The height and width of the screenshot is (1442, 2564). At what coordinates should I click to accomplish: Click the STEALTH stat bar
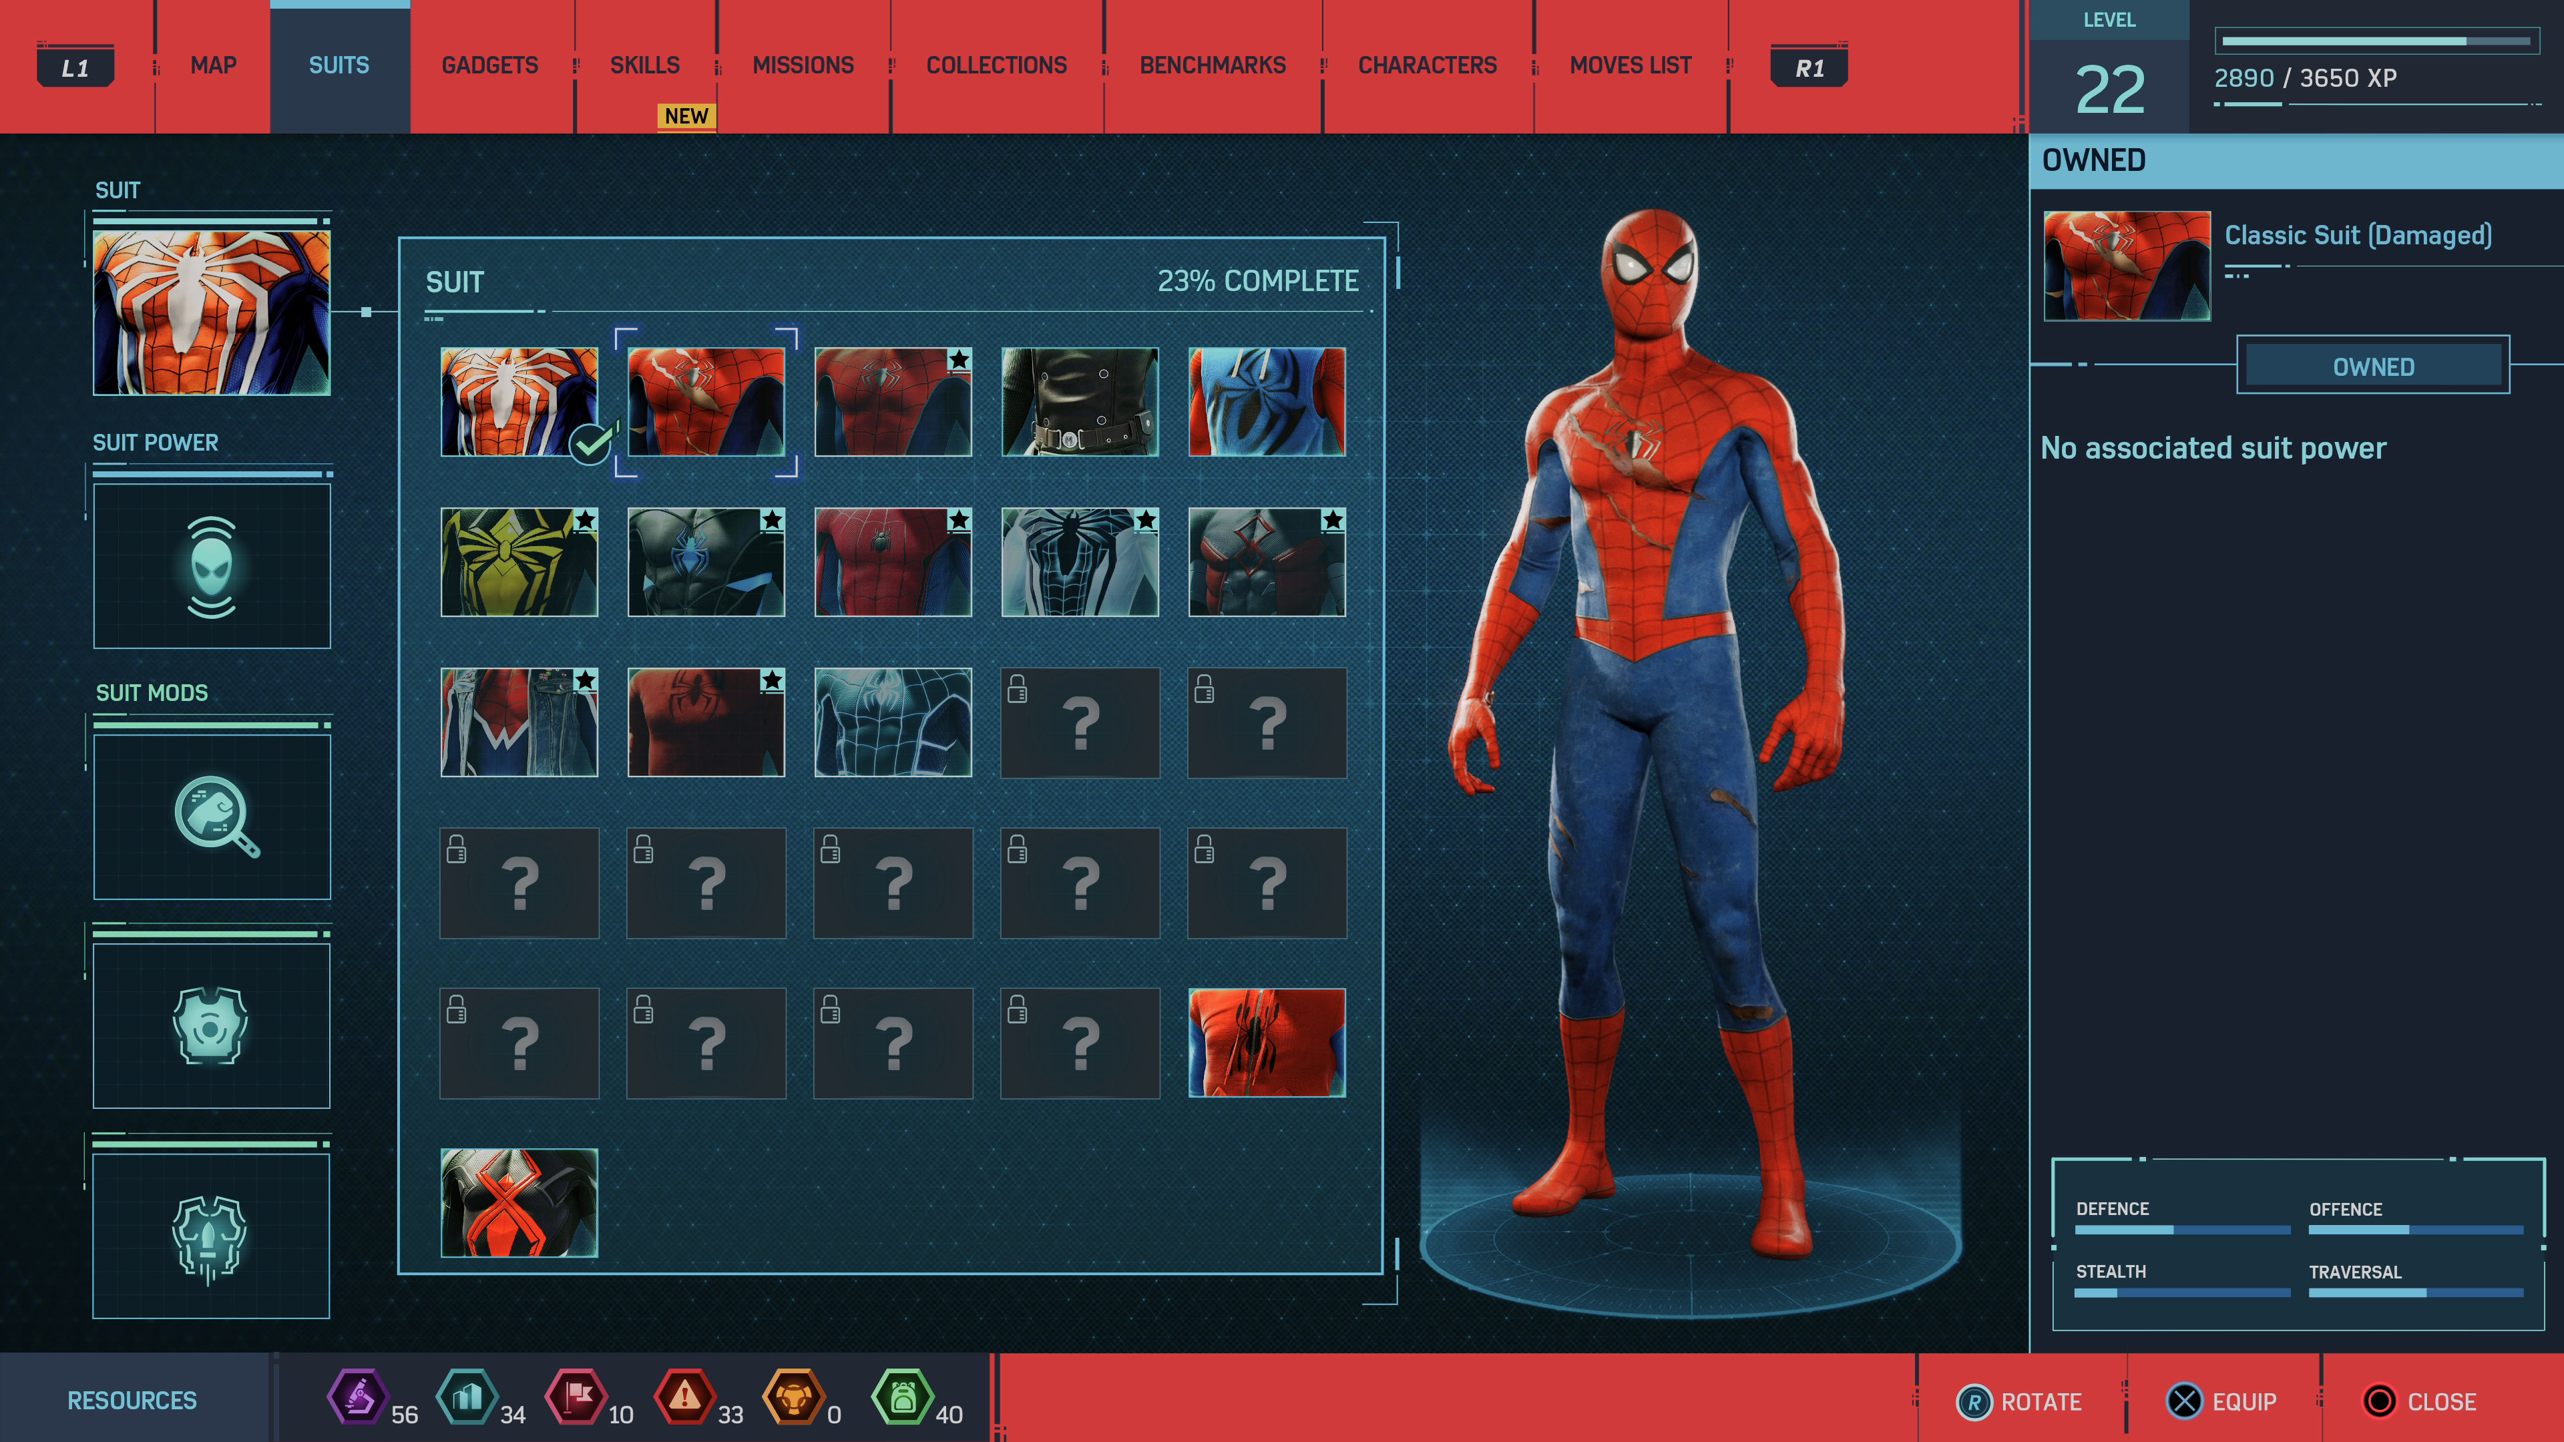[2182, 1292]
